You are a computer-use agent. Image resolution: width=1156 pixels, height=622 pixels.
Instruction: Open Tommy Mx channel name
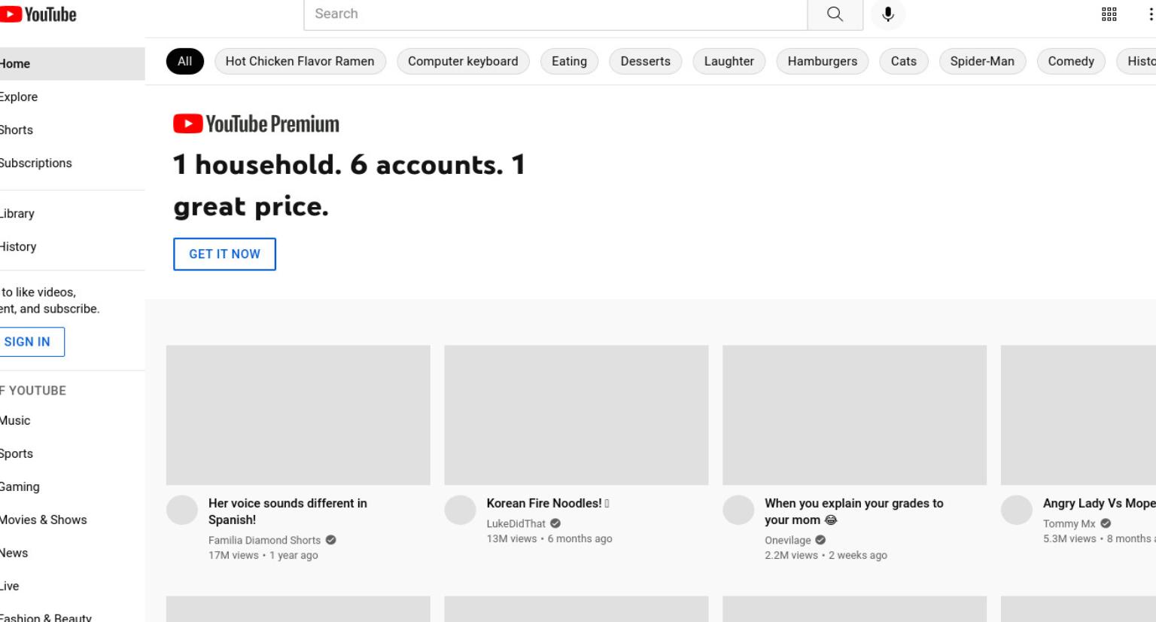(1069, 523)
